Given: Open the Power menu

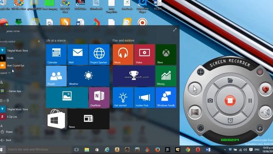Looking at the screenshot, I should coord(7,132).
